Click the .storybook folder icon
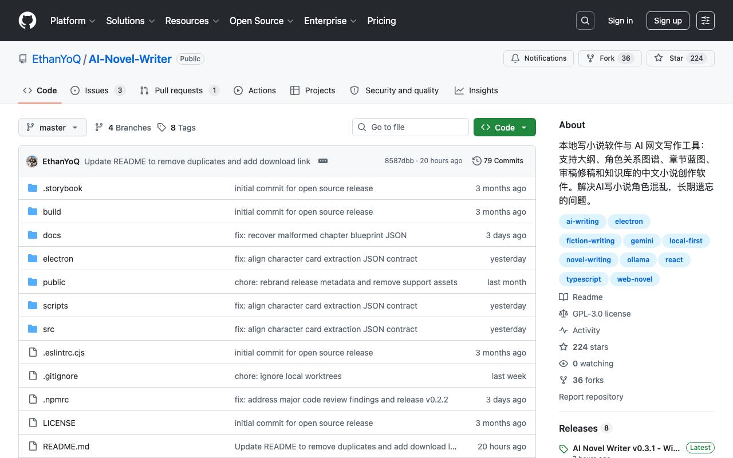 [x=33, y=188]
